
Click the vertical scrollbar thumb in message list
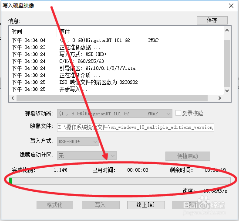click(x=227, y=63)
